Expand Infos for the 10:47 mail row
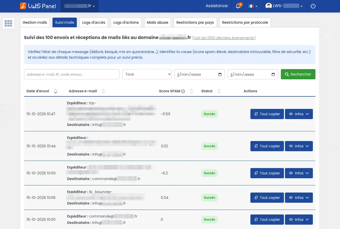This screenshot has width=340, height=229. [299, 114]
